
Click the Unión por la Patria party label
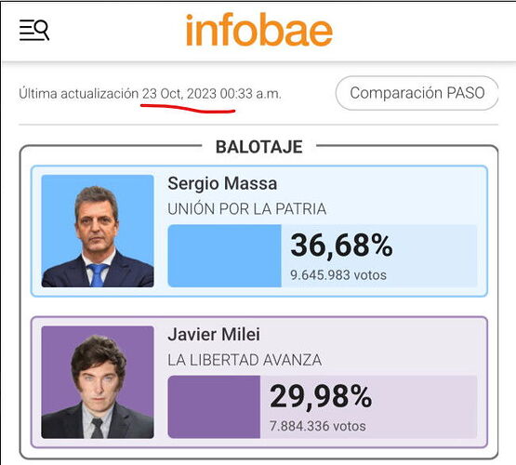(246, 209)
